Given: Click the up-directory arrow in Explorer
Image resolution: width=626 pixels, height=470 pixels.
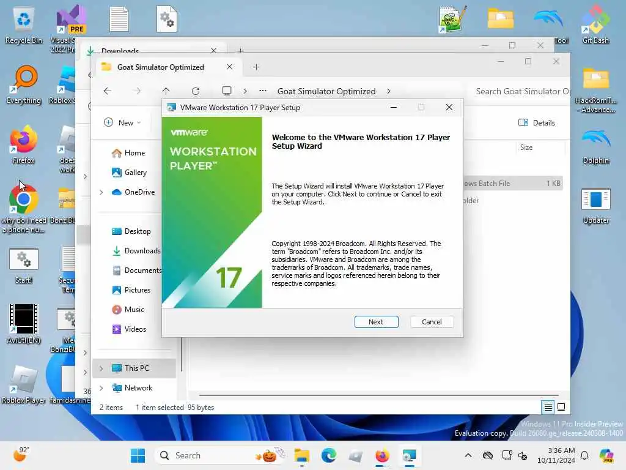Looking at the screenshot, I should (166, 91).
